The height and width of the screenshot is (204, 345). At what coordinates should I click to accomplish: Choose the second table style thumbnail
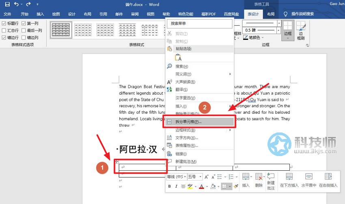(83, 30)
